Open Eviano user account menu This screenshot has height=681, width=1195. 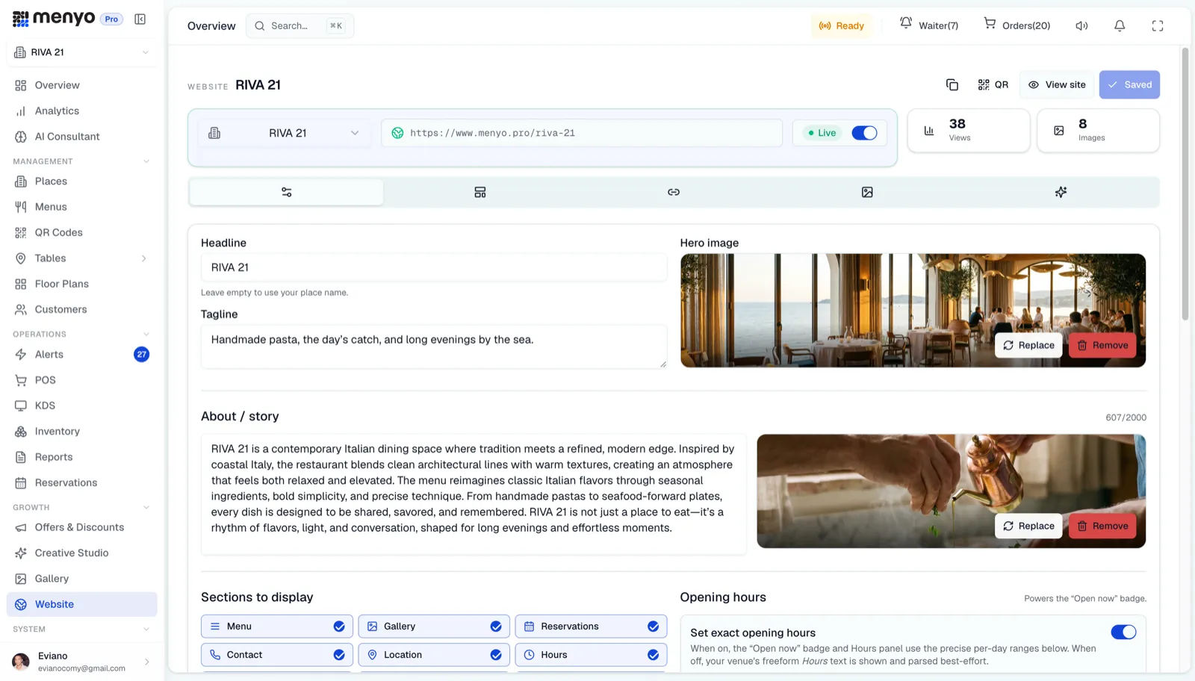point(82,662)
